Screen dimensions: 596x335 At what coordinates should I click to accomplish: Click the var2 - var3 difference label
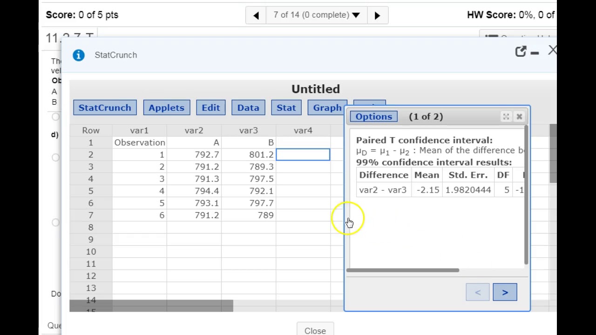383,190
